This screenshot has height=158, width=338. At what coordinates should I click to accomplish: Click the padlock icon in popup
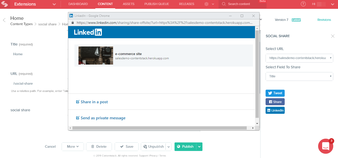pos(73,23)
